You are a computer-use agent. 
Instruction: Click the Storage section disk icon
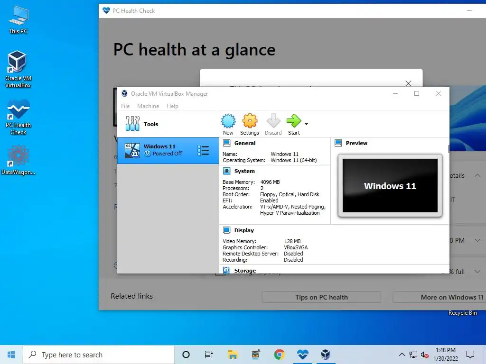click(226, 270)
